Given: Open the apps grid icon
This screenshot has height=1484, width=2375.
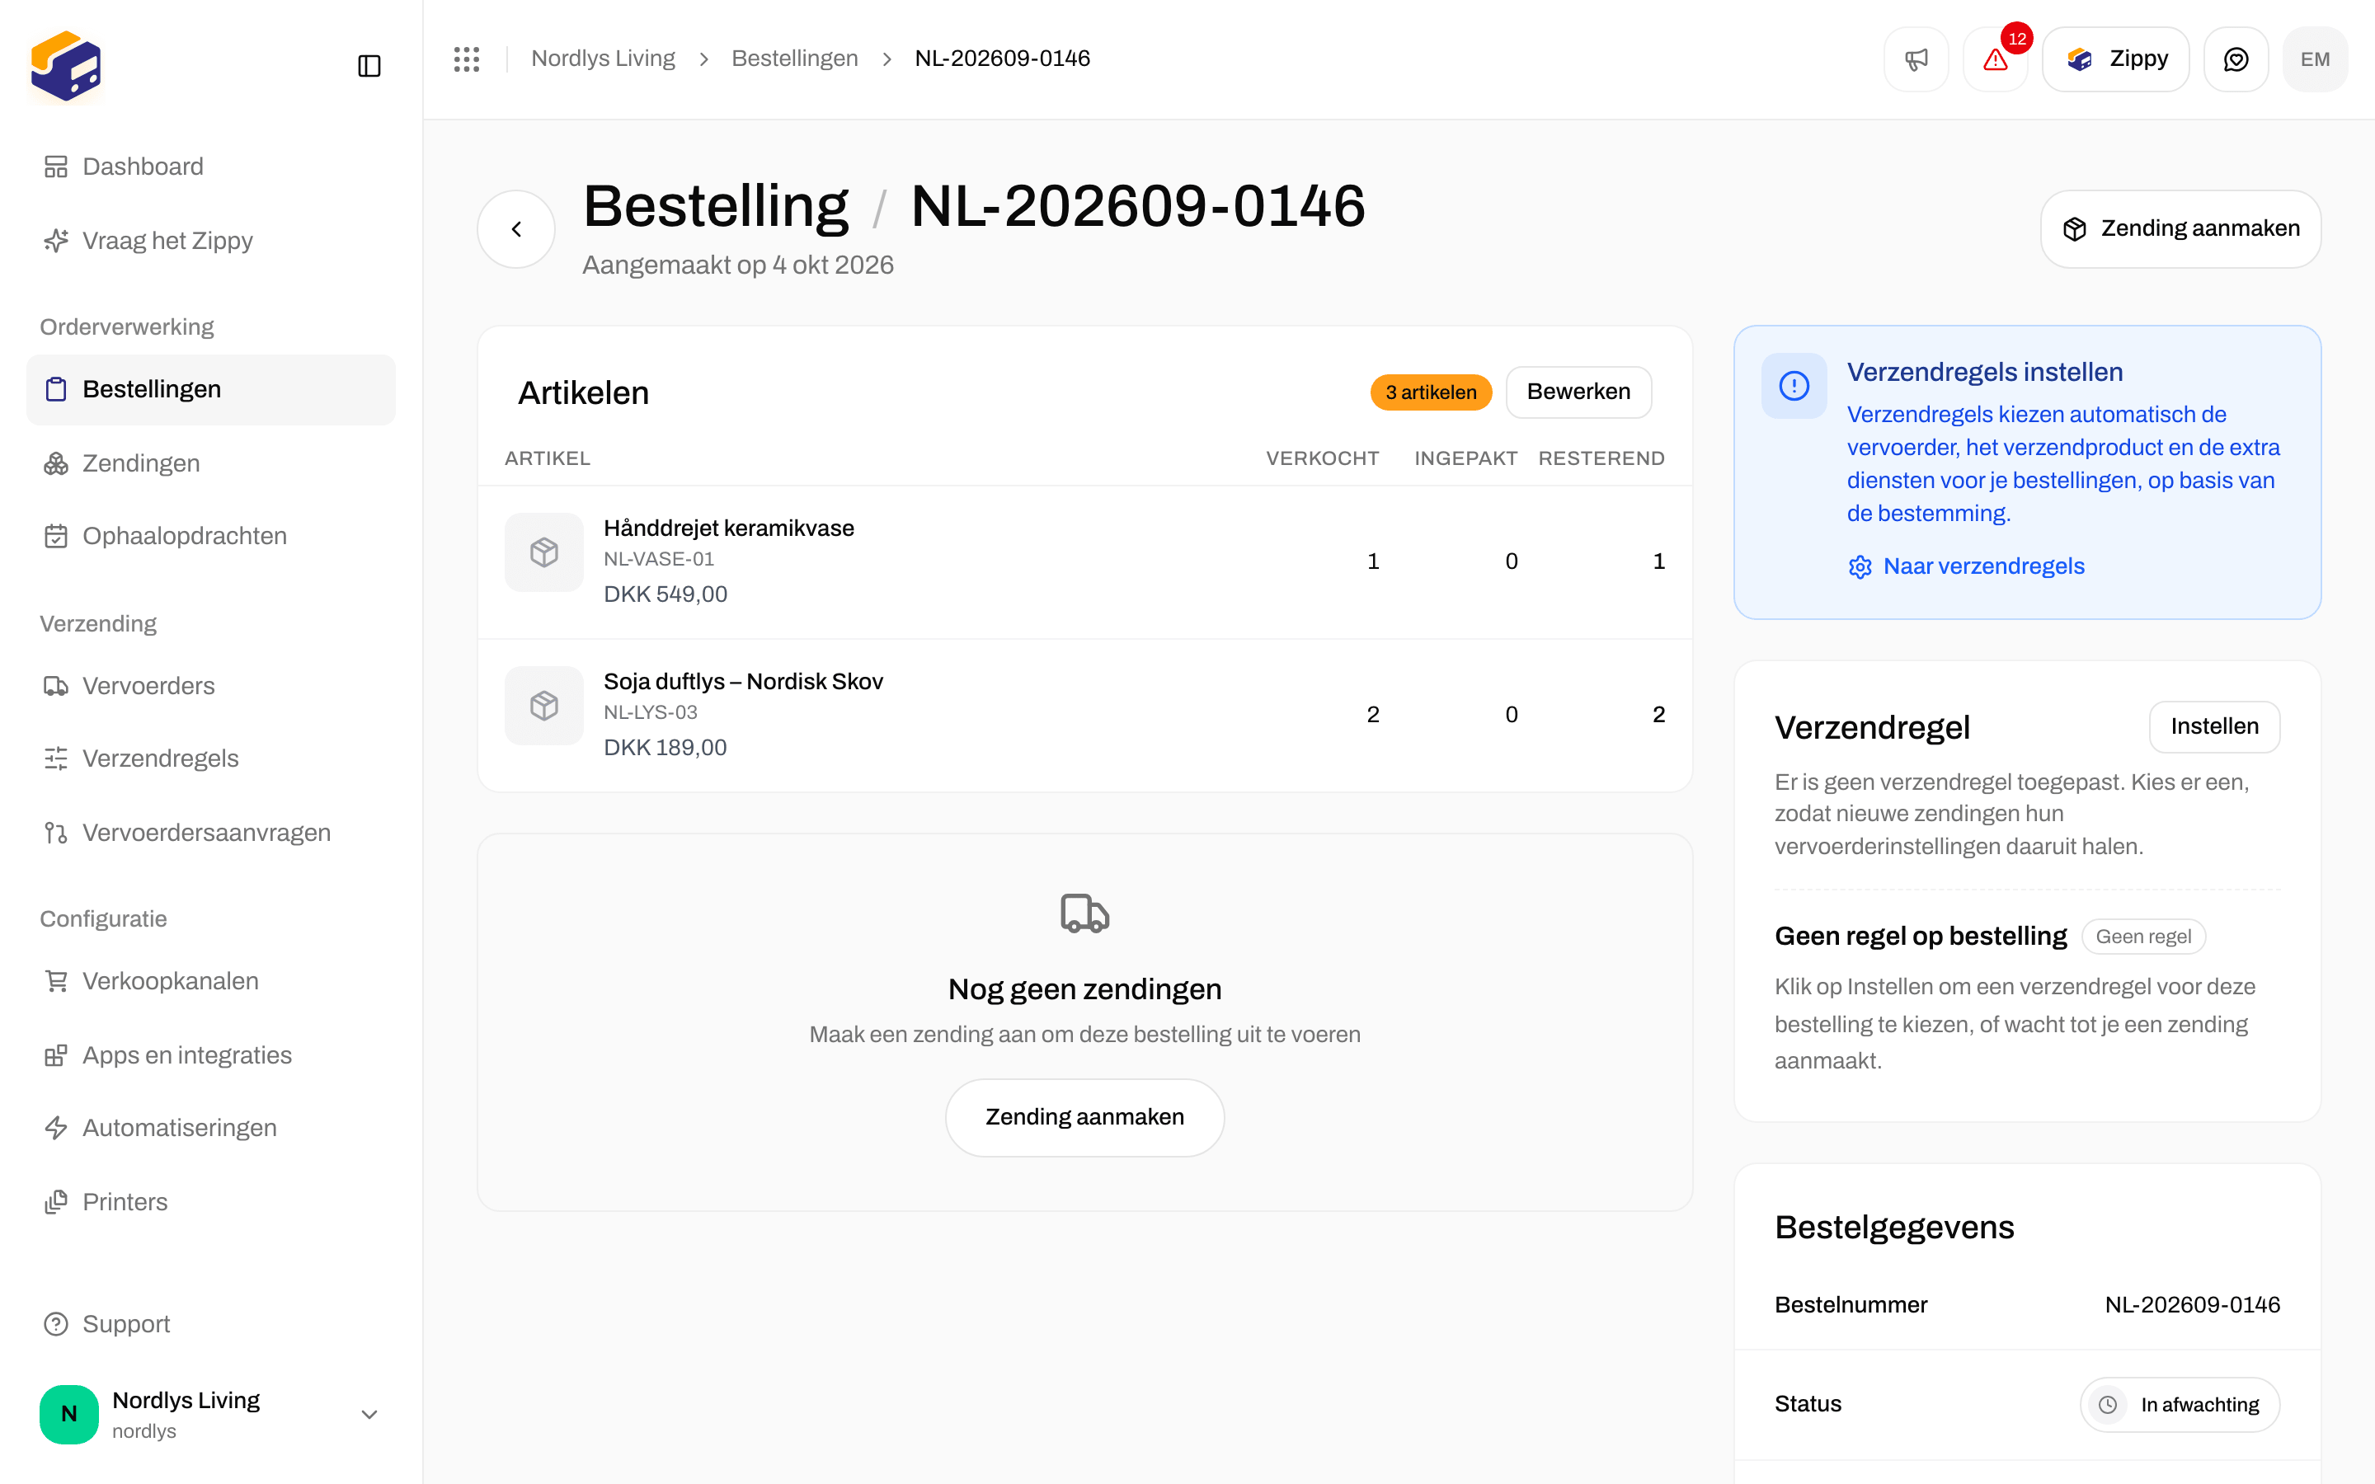Looking at the screenshot, I should (x=466, y=59).
